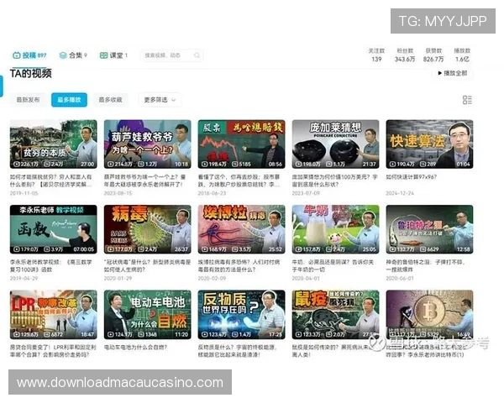Click the date 2019-11-05
This screenshot has height=403, width=504.
[x=24, y=193]
